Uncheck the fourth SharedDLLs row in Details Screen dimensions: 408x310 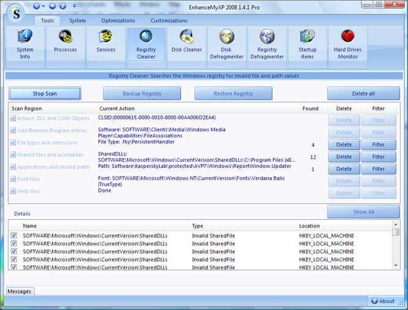(13, 259)
